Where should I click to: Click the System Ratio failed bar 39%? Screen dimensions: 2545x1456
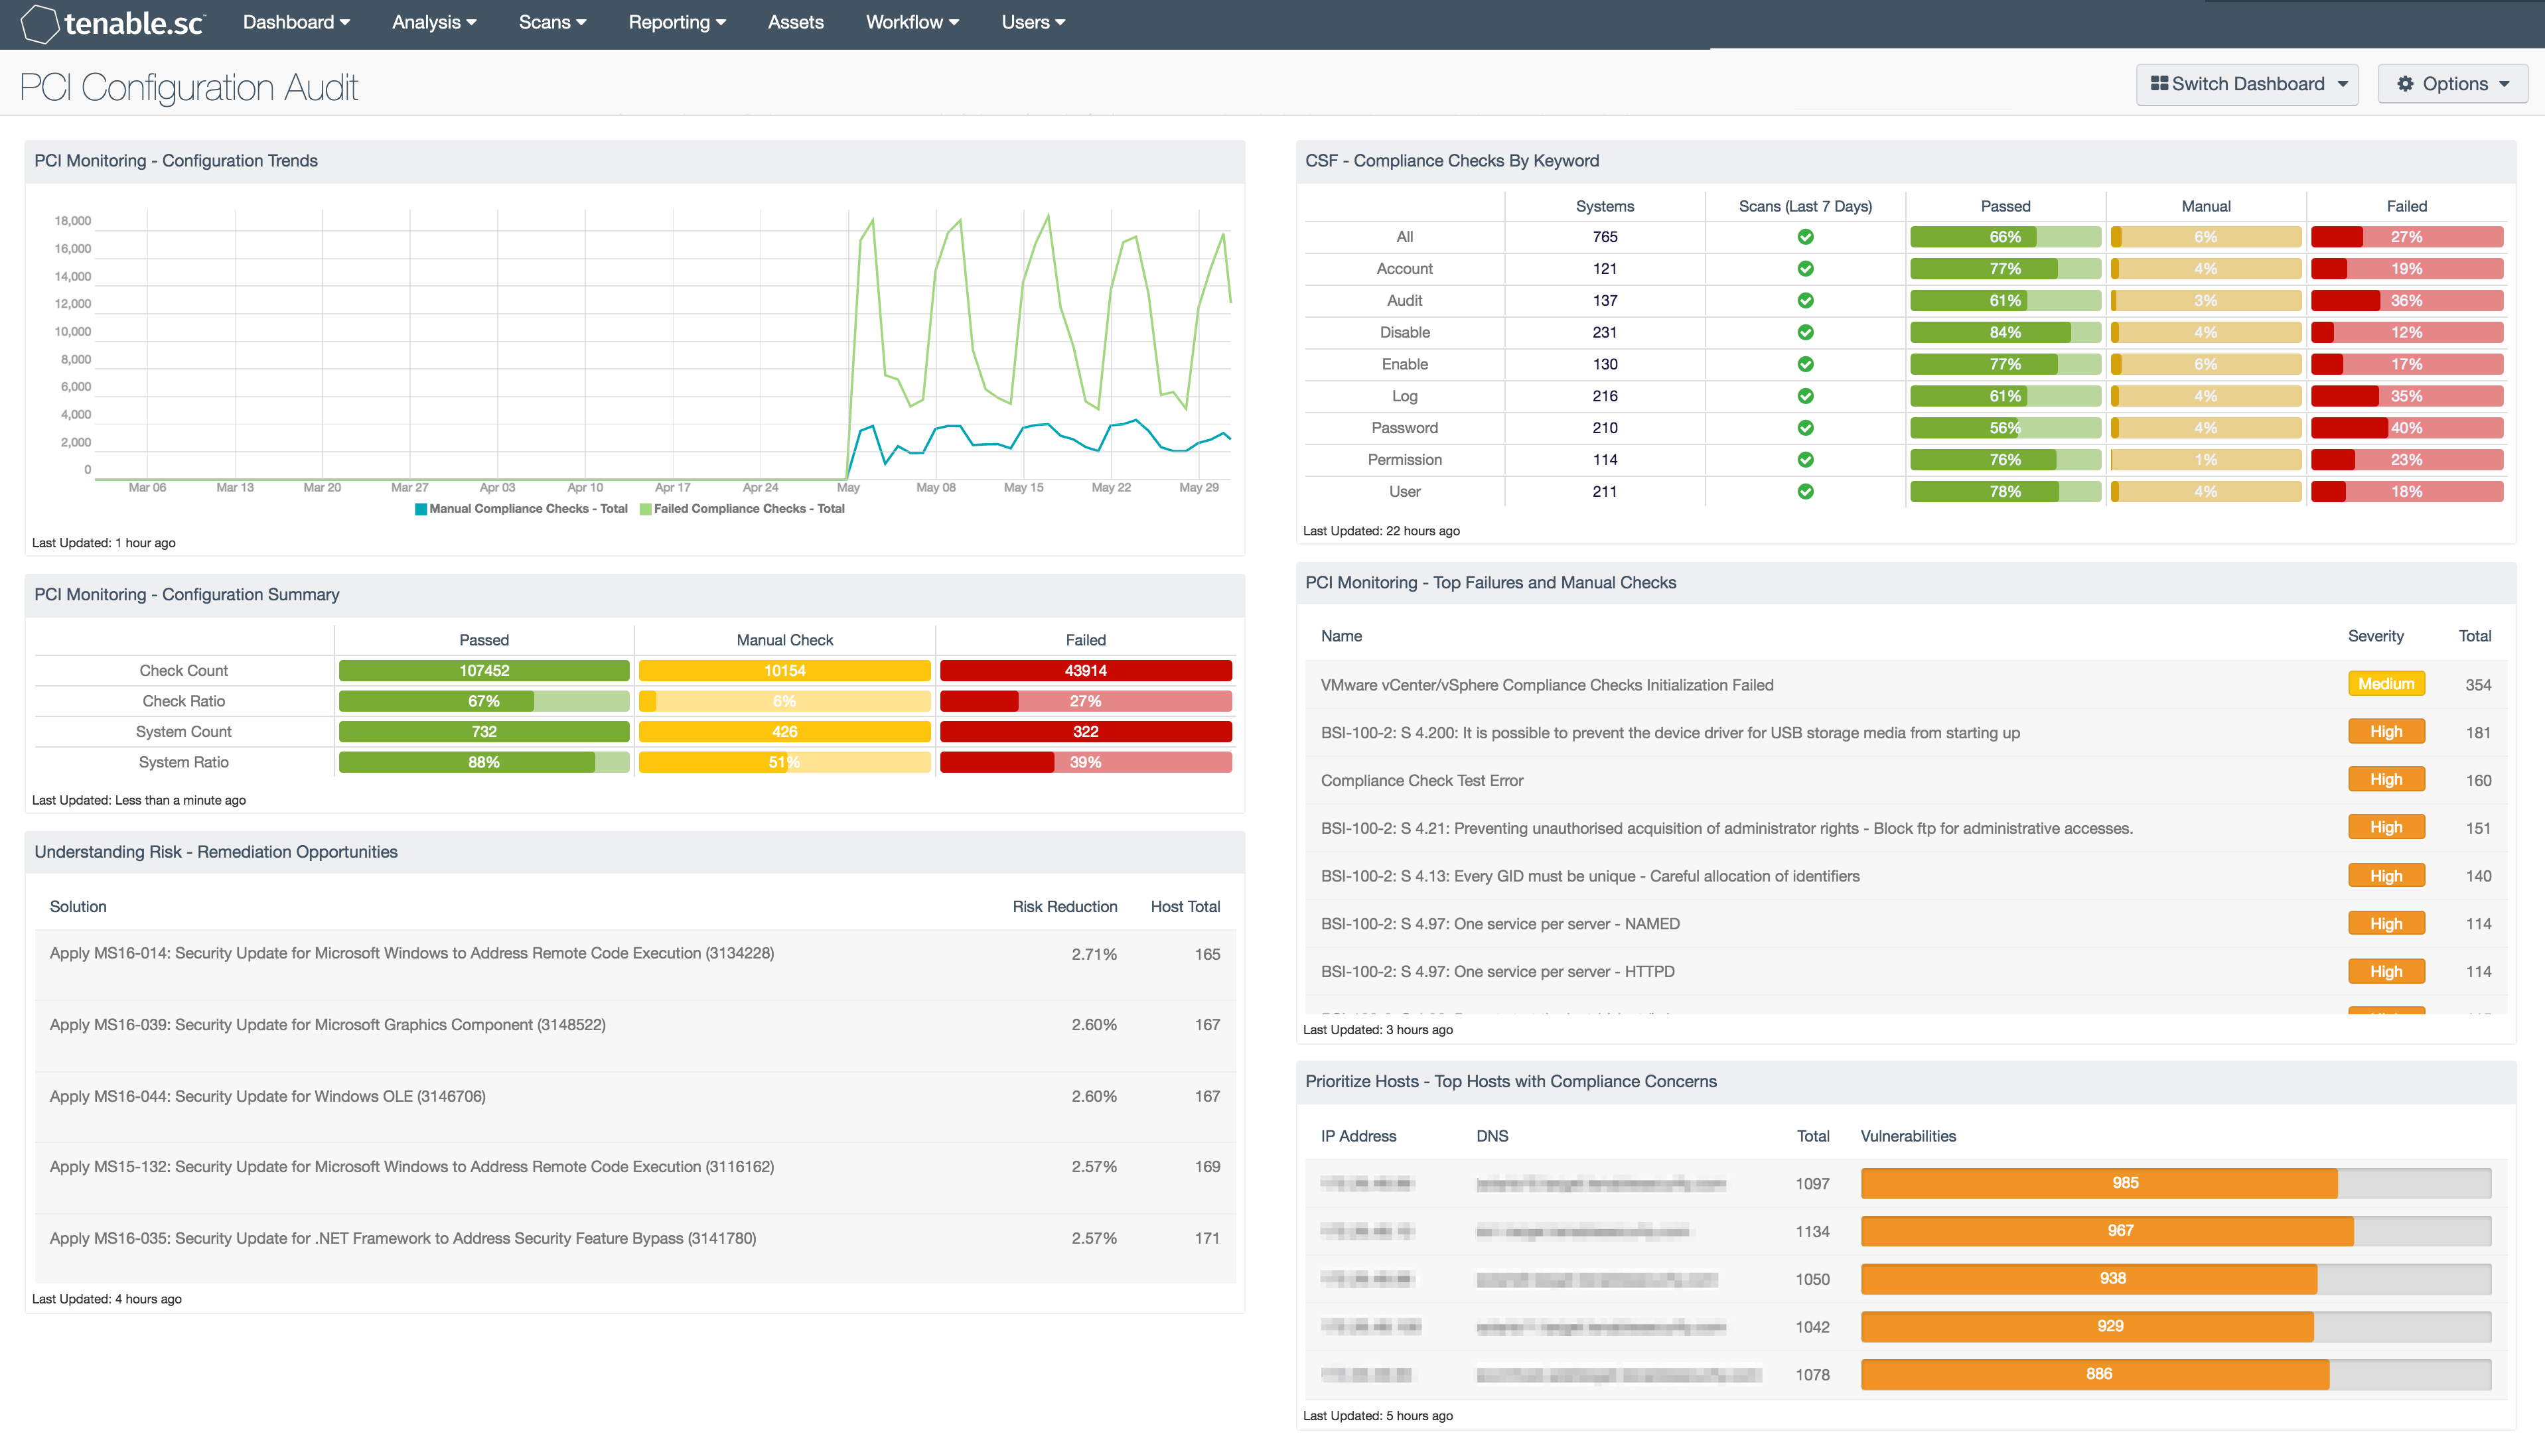1086,763
